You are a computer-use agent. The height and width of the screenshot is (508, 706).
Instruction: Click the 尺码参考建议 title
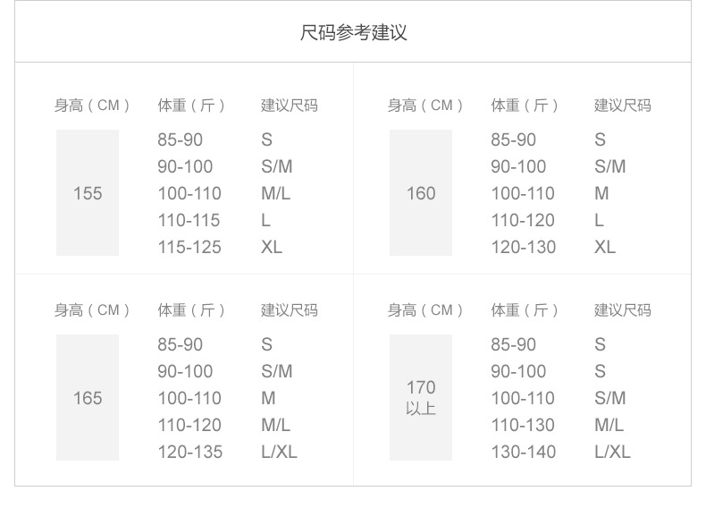[x=353, y=34]
